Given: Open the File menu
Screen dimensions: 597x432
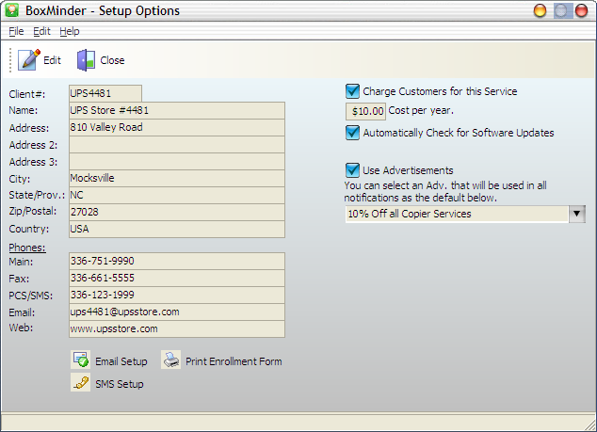Looking at the screenshot, I should [16, 31].
